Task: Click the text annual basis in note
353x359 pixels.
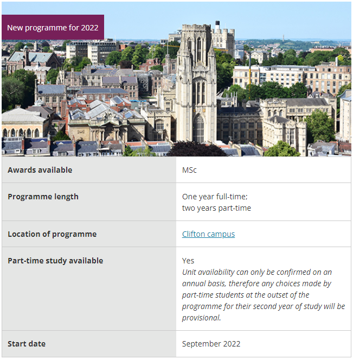Action: [204, 284]
